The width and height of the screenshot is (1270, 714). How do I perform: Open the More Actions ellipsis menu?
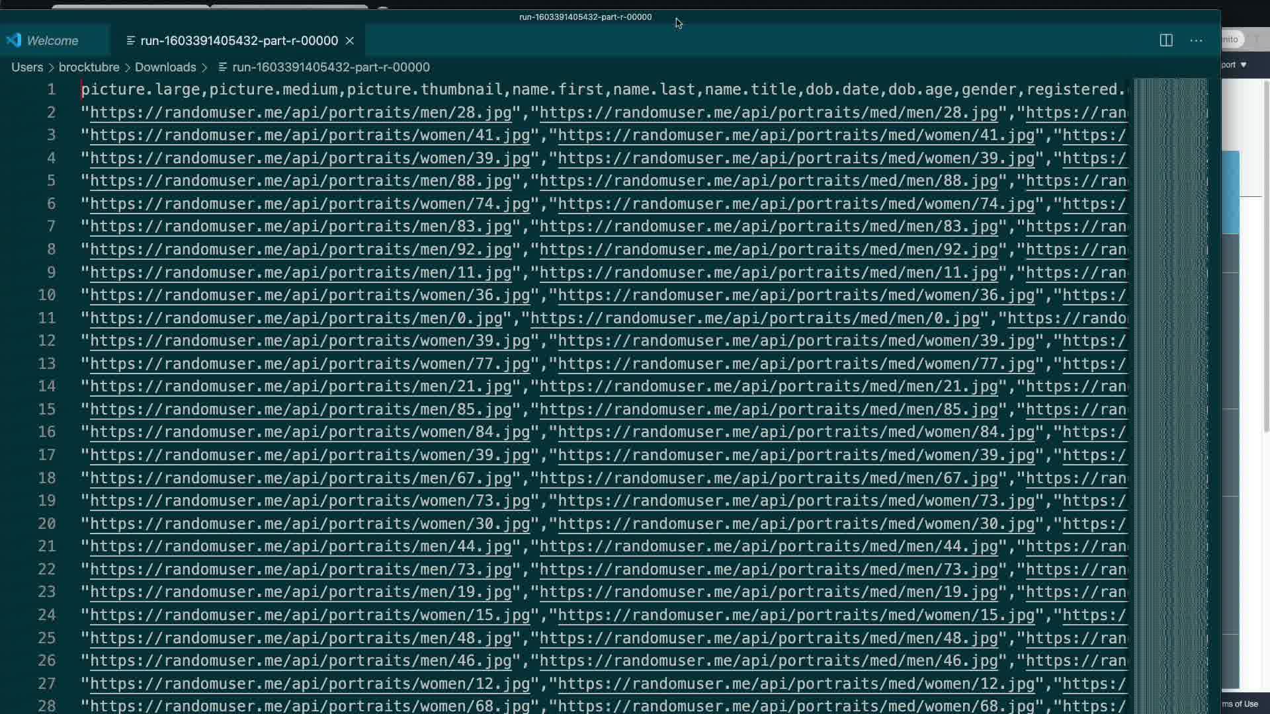(1196, 40)
